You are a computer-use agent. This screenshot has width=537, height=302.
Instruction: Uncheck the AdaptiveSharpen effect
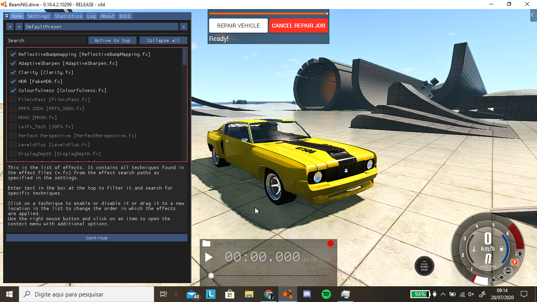(x=13, y=63)
